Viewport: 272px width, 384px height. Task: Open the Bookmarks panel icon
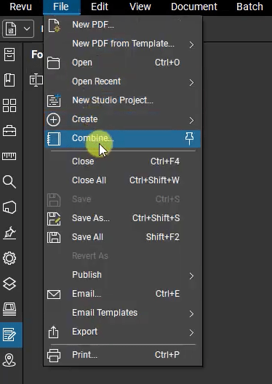tap(9, 80)
